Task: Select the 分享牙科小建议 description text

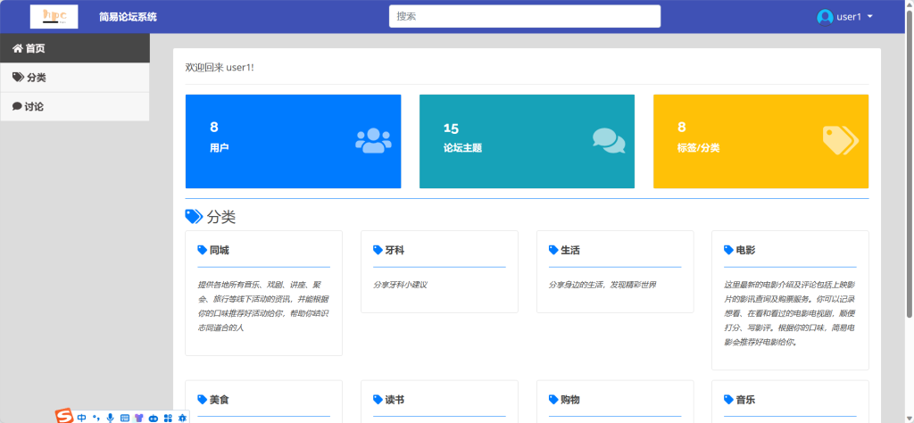Action: tap(401, 285)
